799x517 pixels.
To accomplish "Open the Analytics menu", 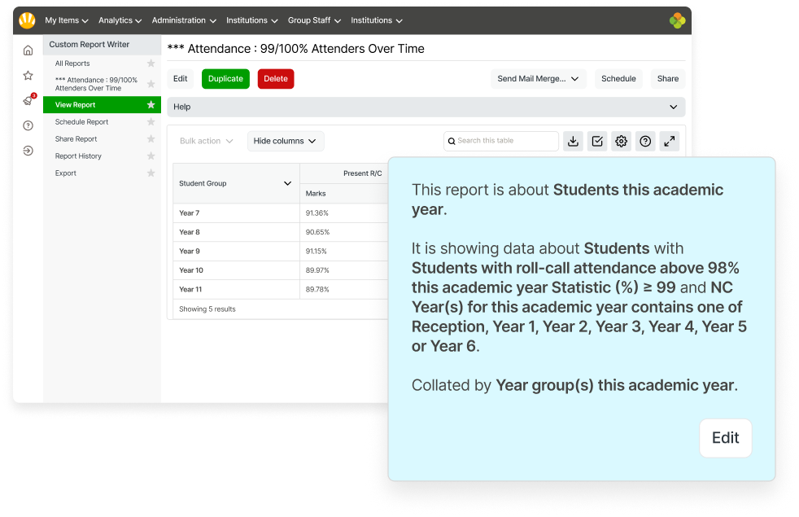I will coord(119,20).
